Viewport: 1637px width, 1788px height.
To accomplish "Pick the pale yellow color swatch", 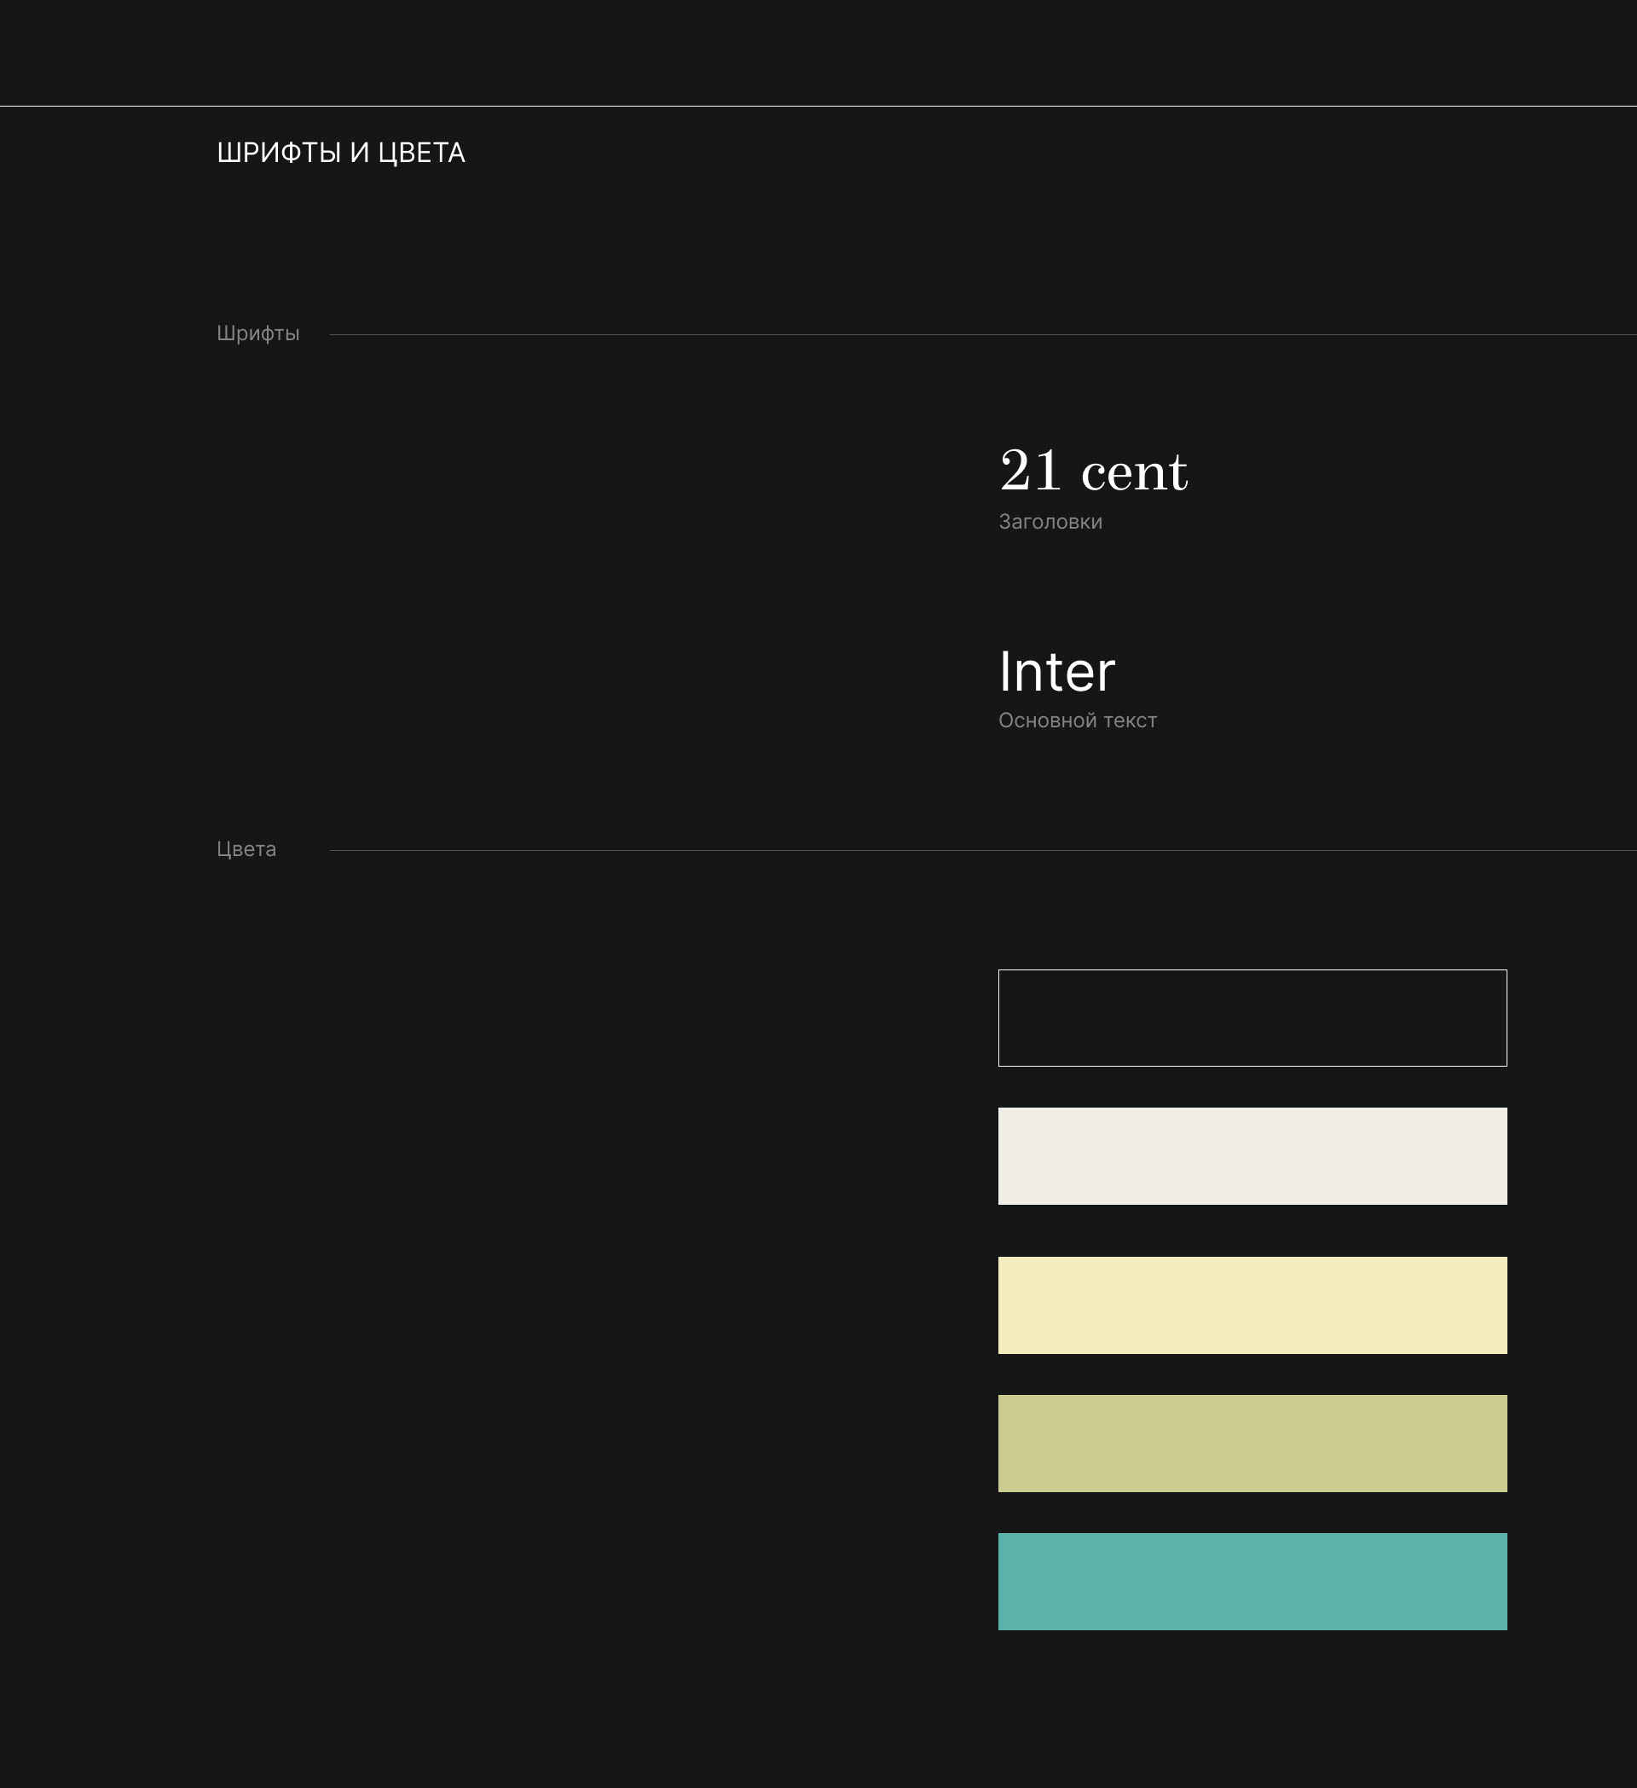I will 1252,1305.
